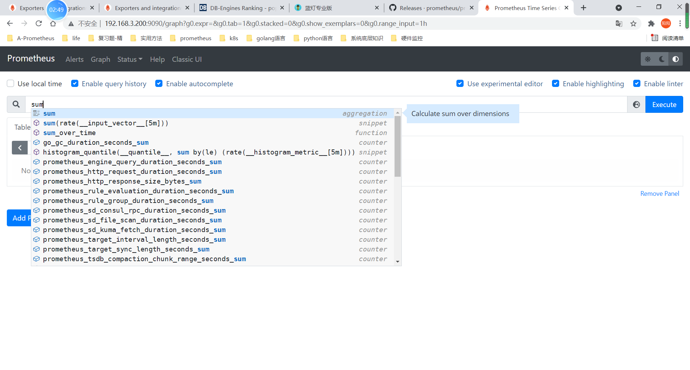Pick prometheus_http_response_size_bytes_sum
690x370 pixels.
point(212,181)
